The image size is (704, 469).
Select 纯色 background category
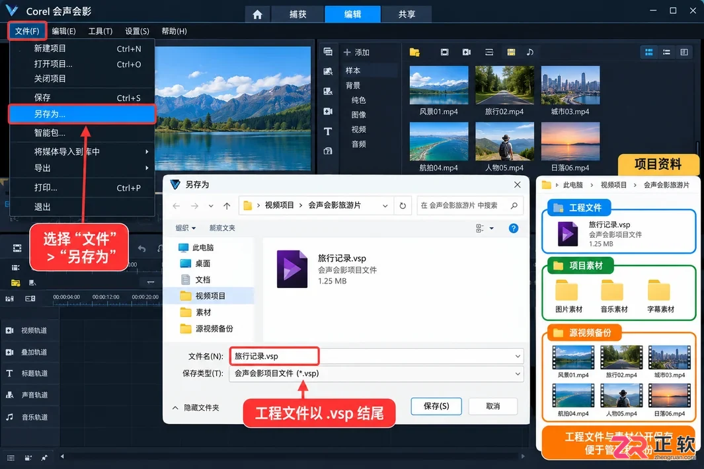(x=358, y=100)
